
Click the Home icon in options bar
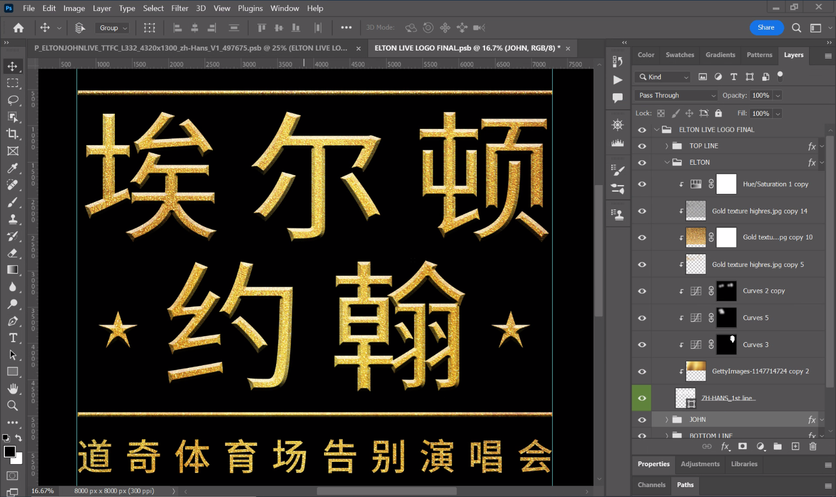coord(18,27)
